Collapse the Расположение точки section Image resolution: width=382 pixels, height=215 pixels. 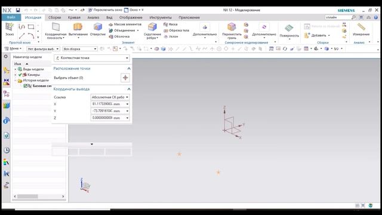(x=129, y=69)
